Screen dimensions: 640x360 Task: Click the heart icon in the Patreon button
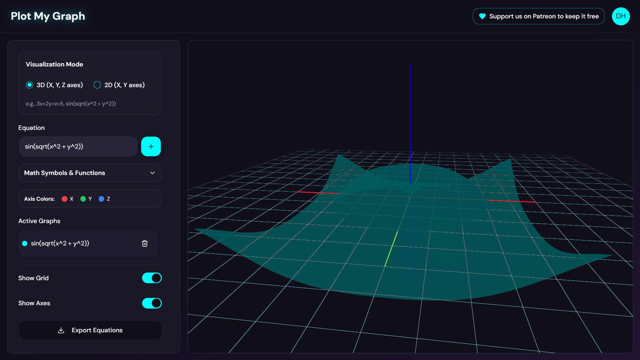pos(482,16)
